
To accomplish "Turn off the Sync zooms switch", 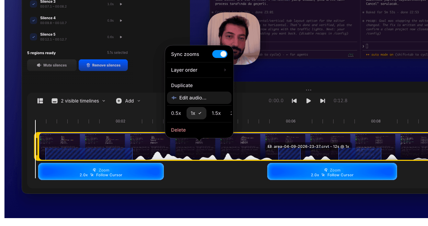I will coord(220,54).
